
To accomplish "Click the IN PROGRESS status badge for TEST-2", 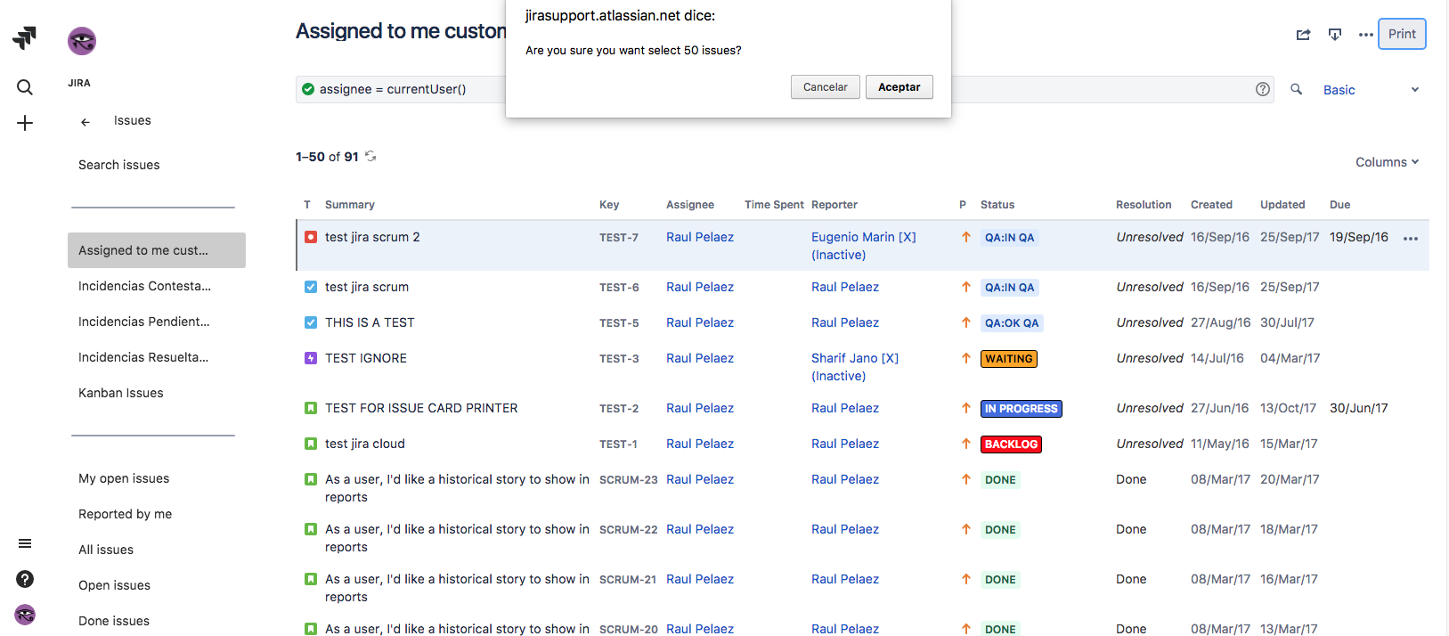I will tap(1021, 409).
